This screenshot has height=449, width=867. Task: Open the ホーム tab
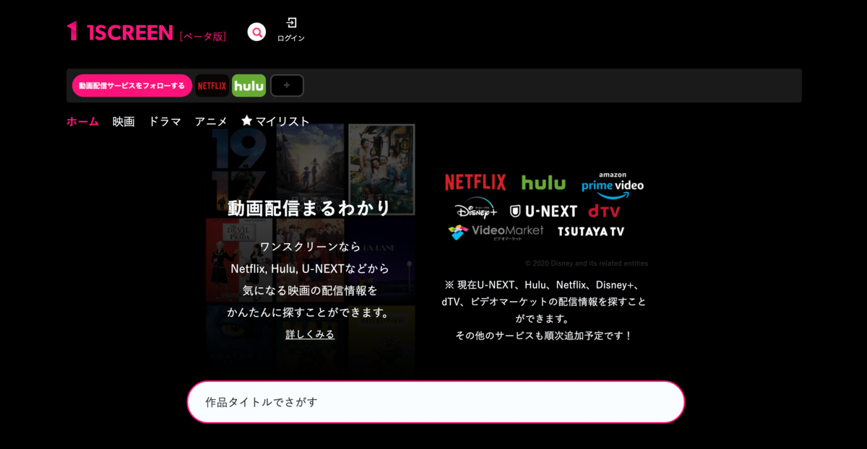tap(82, 121)
